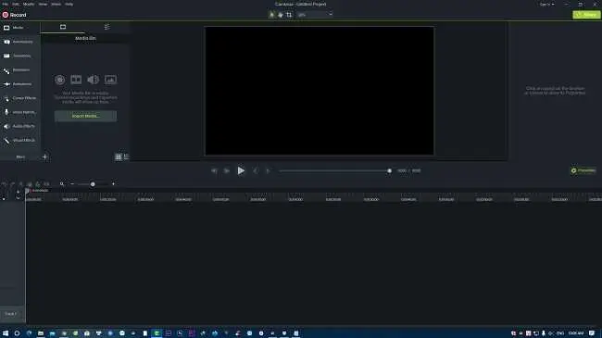Expand the More tools list

[x=20, y=156]
